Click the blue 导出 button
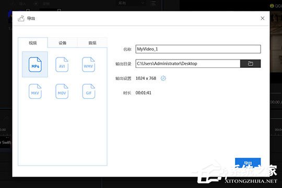Viewport: 282px width, 188px height. [248, 163]
